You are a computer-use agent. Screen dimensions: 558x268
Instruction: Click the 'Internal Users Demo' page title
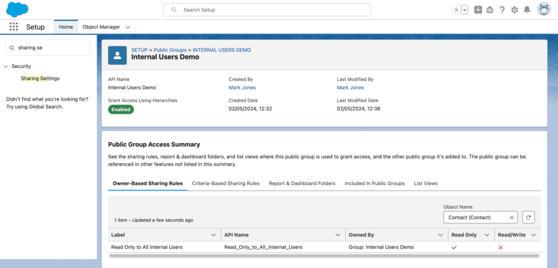click(x=165, y=57)
